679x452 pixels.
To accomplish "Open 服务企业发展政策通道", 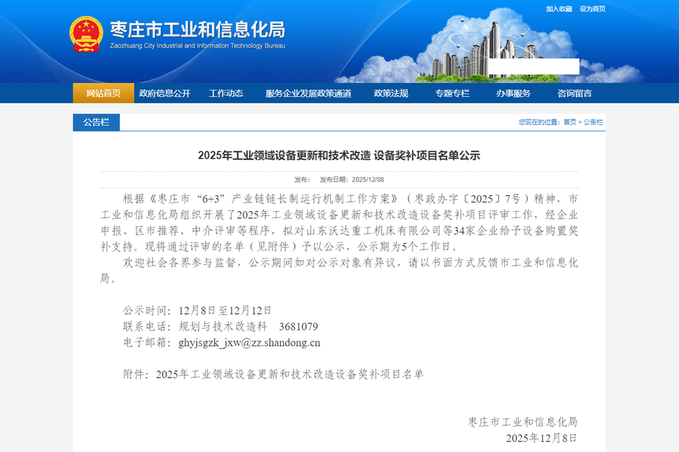I will [x=308, y=92].
